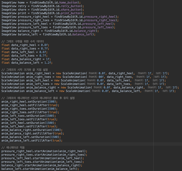Click the comment '// 애니메이션 적용'

click(13, 148)
